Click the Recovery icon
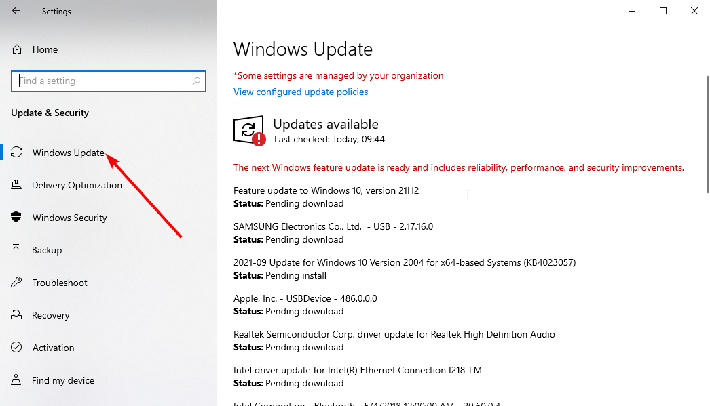This screenshot has width=710, height=406. pos(16,314)
